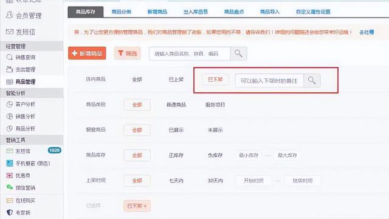
Task: Remove the 已下架 selected filter tag
Action: [145, 206]
